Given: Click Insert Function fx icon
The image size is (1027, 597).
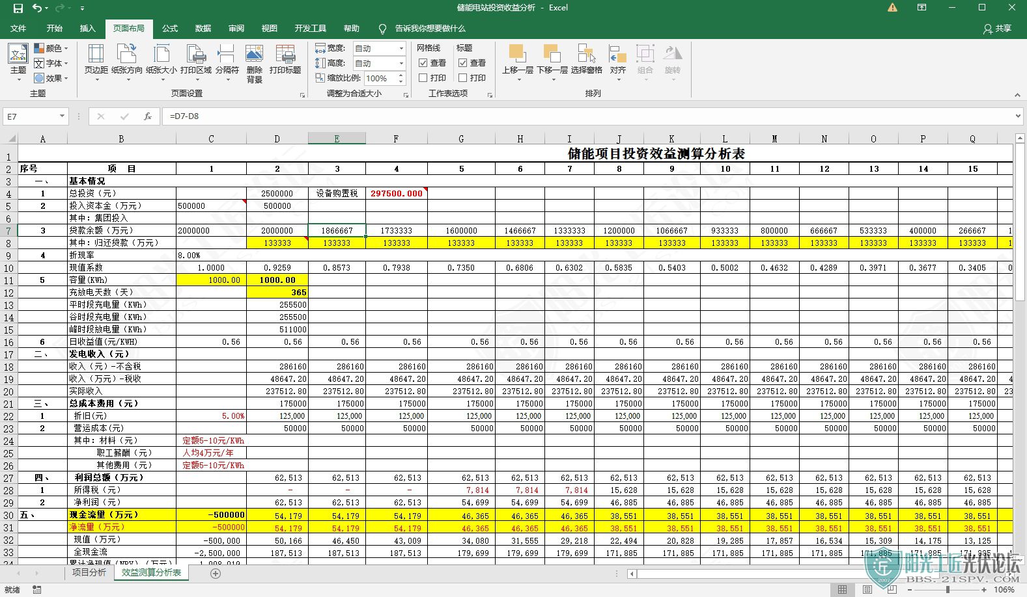Looking at the screenshot, I should (148, 116).
